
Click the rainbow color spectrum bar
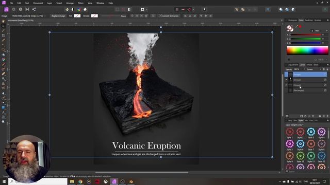307,50
